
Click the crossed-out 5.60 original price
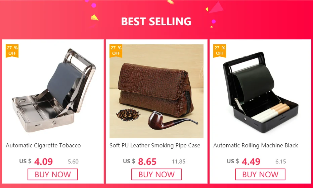(73, 161)
